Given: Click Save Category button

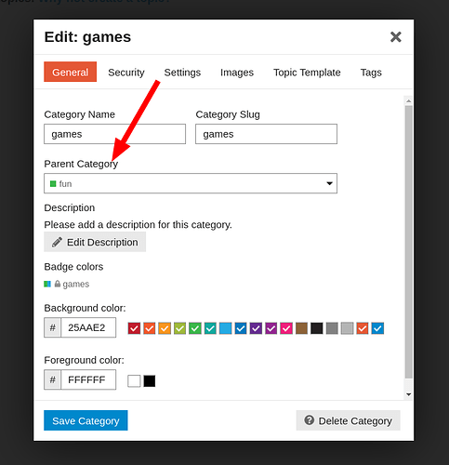Looking at the screenshot, I should click(86, 420).
